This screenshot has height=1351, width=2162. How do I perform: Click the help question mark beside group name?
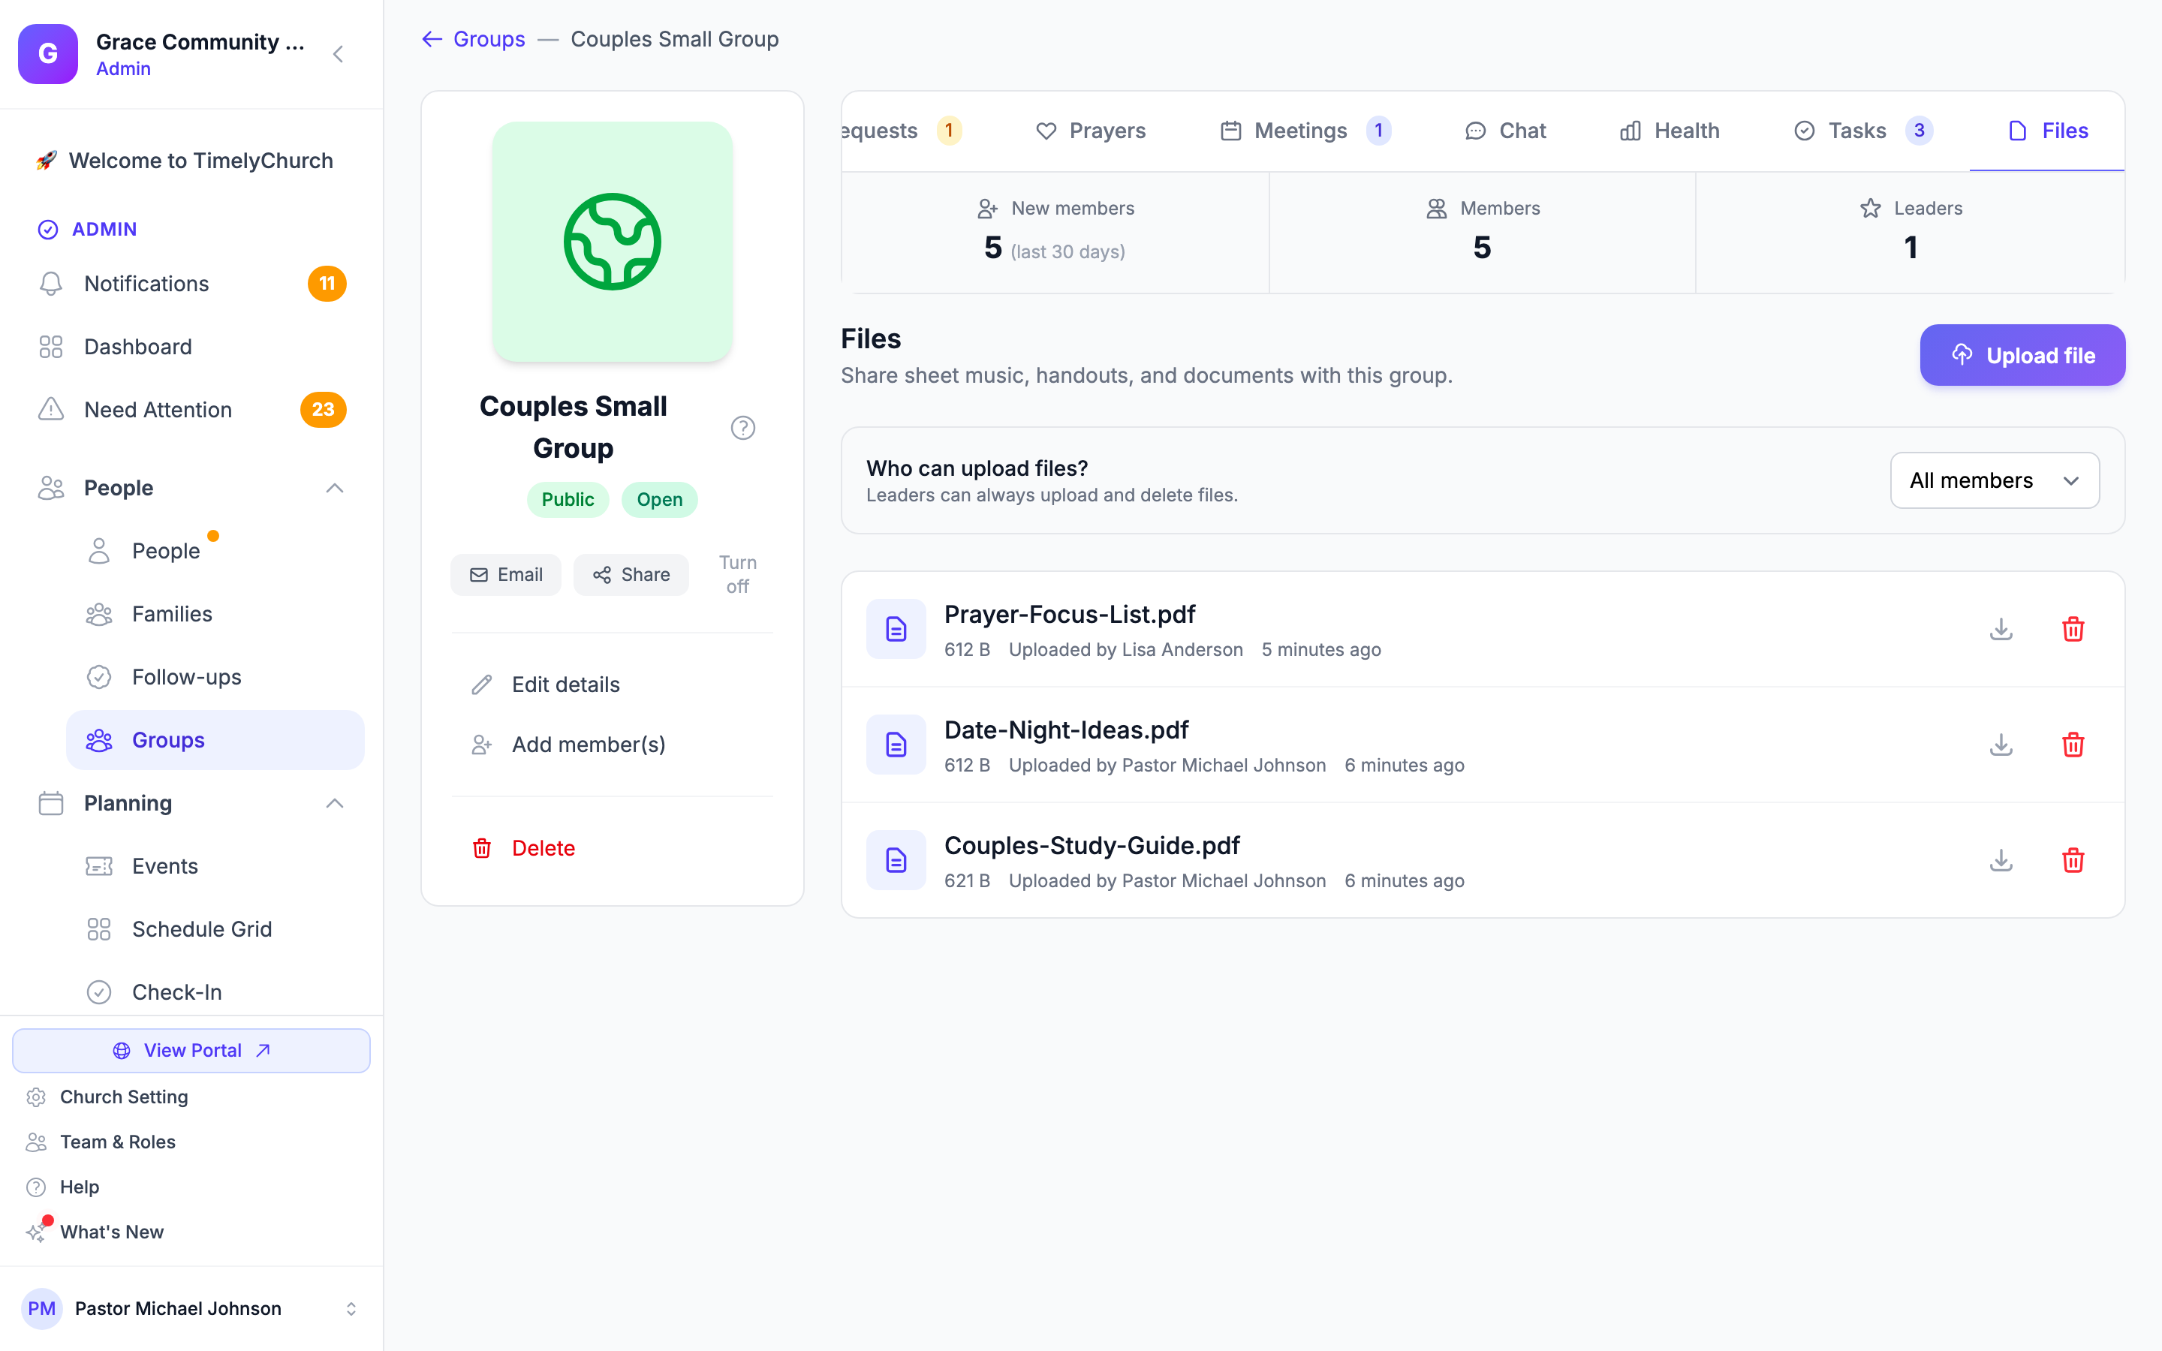pos(742,428)
